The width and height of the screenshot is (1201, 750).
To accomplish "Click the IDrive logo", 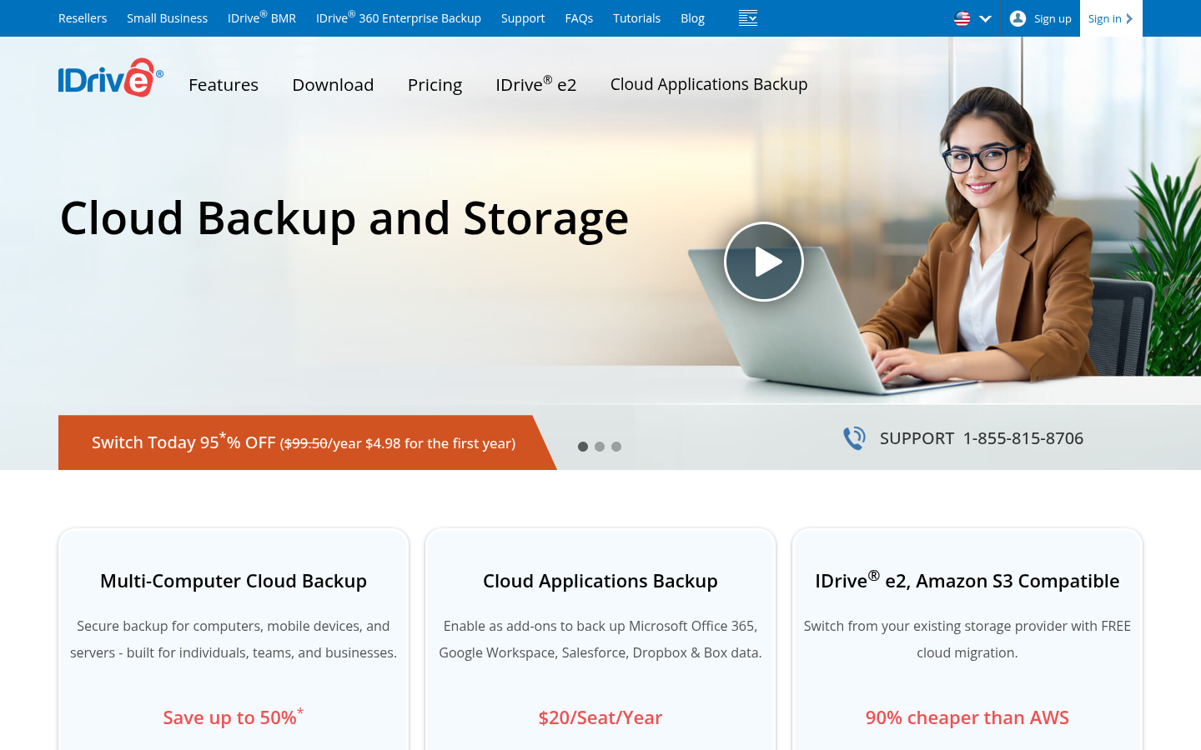I will tap(110, 77).
